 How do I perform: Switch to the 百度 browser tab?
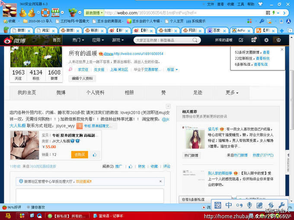pyautogui.click(x=217, y=31)
